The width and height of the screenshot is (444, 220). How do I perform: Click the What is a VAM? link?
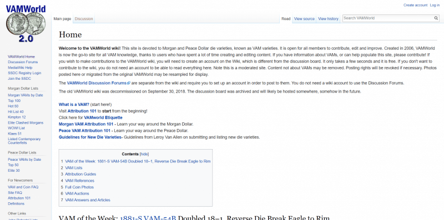pyautogui.click(x=74, y=105)
